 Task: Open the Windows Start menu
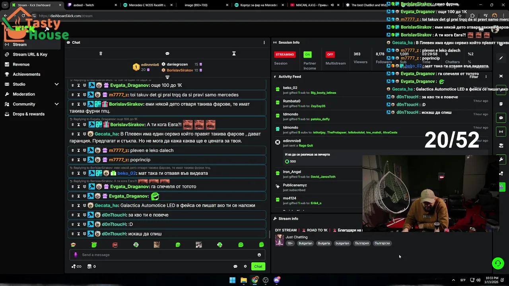232,280
